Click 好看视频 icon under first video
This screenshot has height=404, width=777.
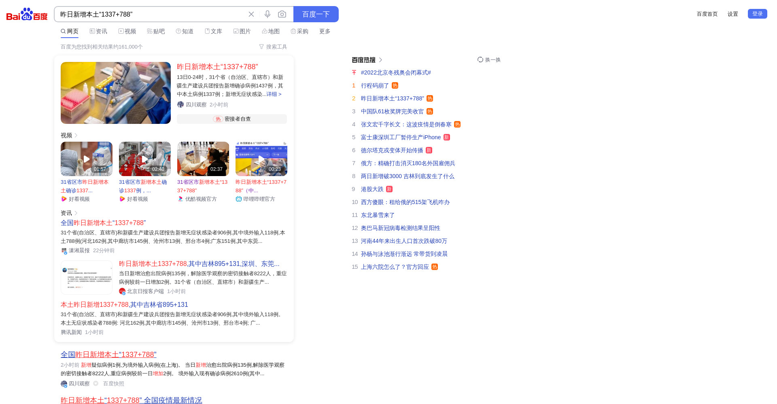(x=64, y=199)
